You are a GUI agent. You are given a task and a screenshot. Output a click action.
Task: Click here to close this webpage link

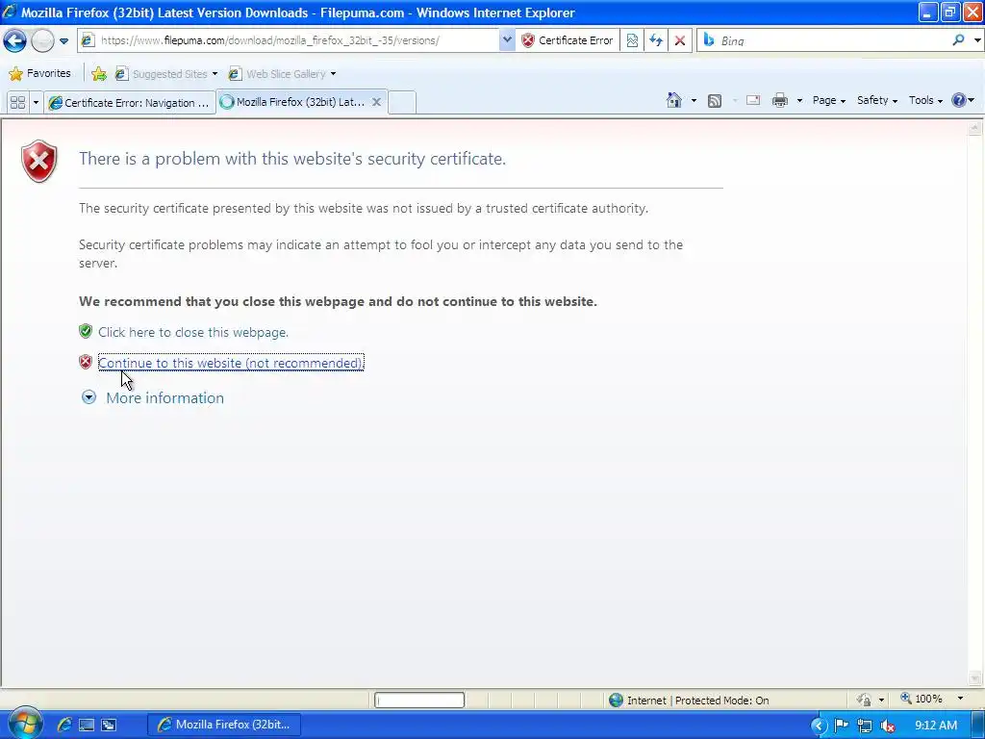tap(193, 332)
